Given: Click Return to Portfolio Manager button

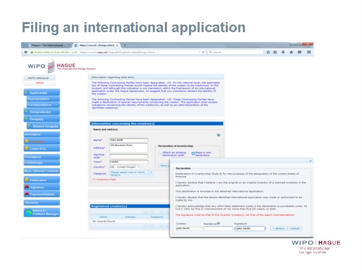Looking at the screenshot, I should coord(42,212).
